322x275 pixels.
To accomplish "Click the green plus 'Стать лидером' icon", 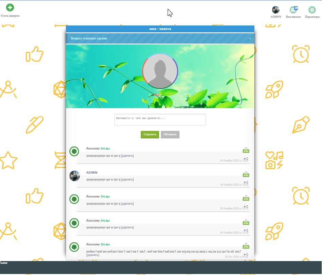I will pyautogui.click(x=10, y=7).
